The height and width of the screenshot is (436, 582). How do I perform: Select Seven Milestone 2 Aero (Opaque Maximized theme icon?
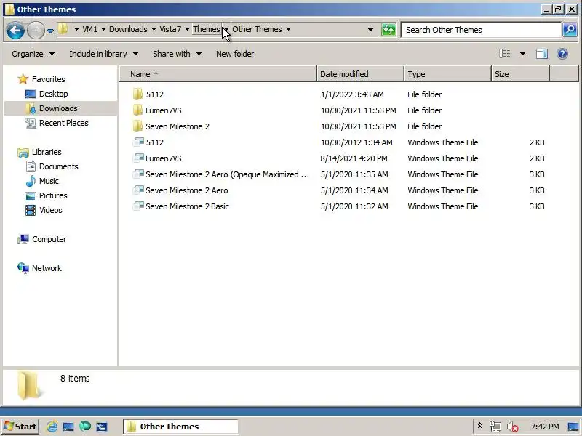pyautogui.click(x=138, y=174)
